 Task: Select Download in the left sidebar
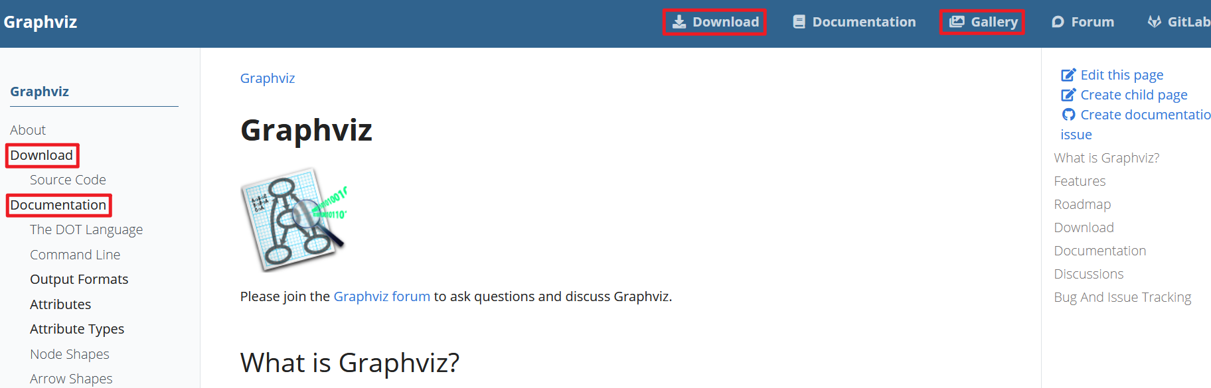click(x=42, y=155)
